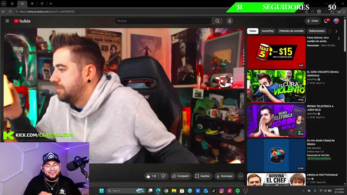This screenshot has width=347, height=195.
Task: Click the Crear button
Action: pos(312,21)
